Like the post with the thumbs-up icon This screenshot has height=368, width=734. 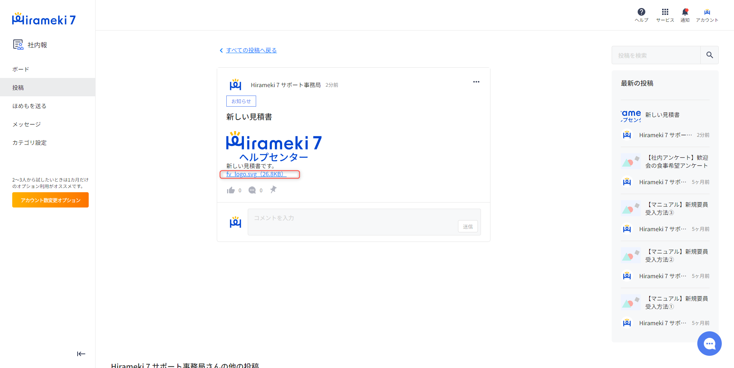click(231, 190)
